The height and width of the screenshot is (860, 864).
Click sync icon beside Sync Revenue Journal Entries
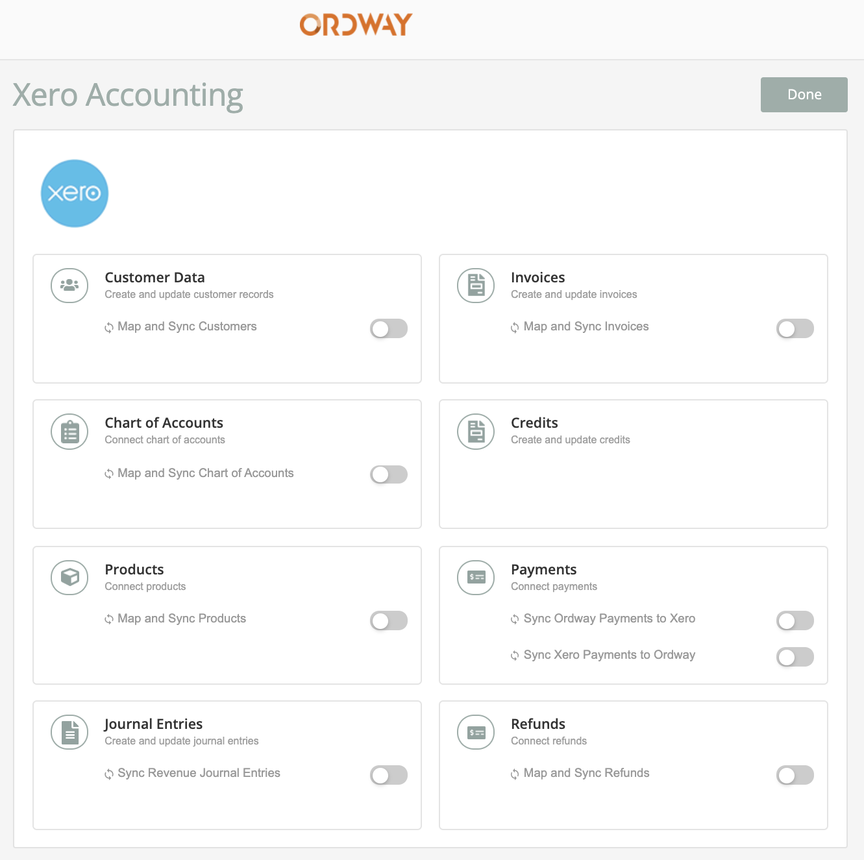coord(109,774)
